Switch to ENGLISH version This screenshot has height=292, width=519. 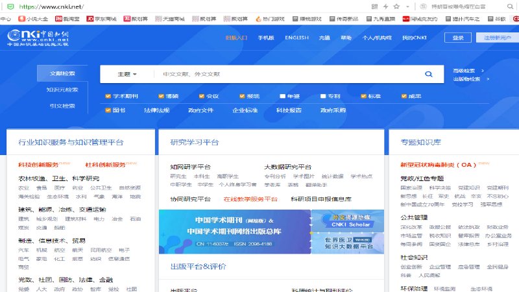(296, 38)
